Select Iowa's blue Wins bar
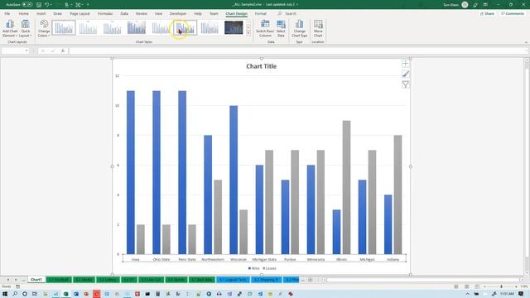 [x=131, y=172]
